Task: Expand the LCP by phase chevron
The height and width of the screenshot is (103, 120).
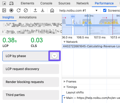Action: point(54,56)
